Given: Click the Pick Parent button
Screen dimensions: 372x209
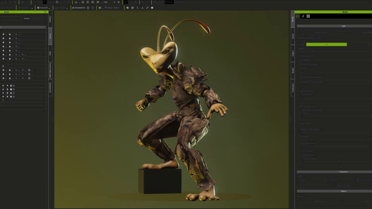Looking at the screenshot, I should point(320,201).
